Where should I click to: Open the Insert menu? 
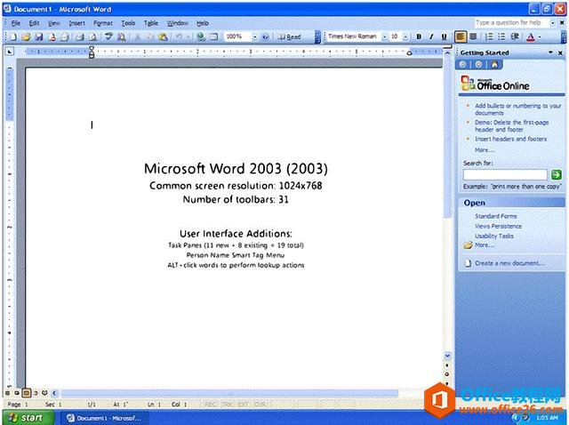point(77,23)
